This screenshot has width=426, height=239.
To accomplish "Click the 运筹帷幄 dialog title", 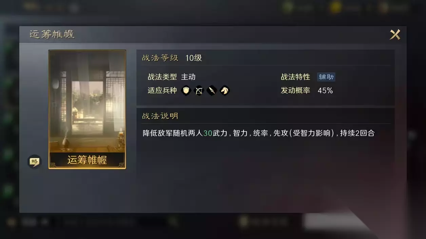I will (52, 34).
